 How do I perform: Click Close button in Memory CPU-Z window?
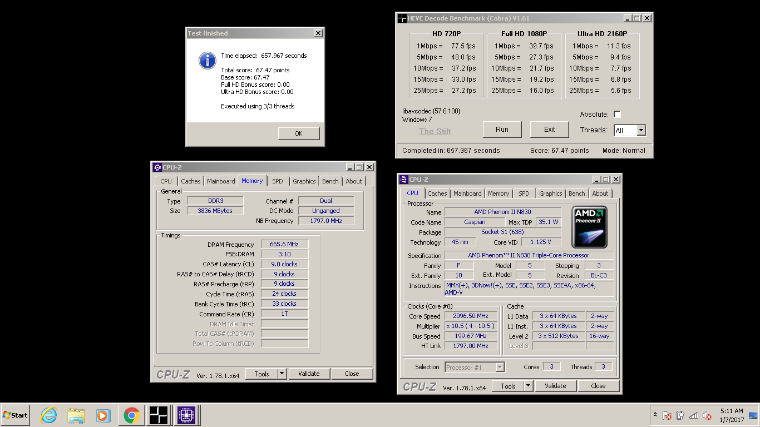pos(352,374)
